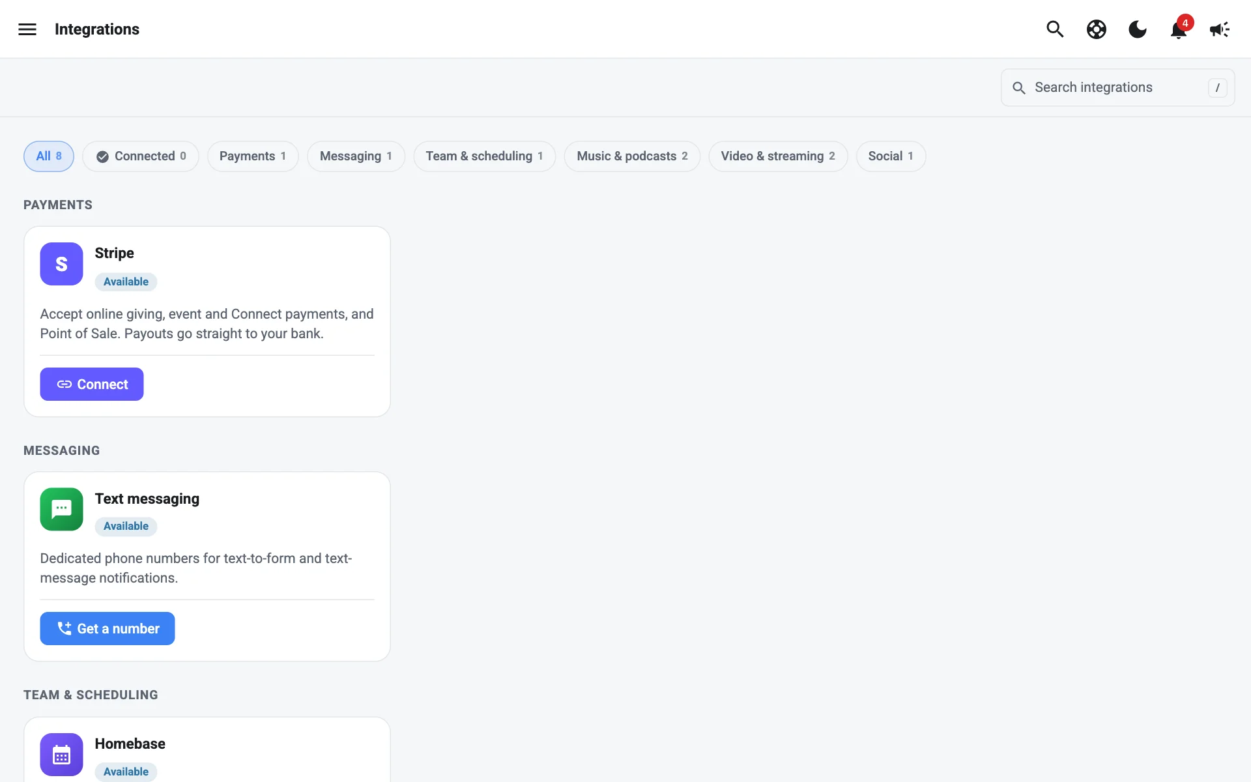Filter by Connected integrations
The image size is (1251, 782).
141,156
